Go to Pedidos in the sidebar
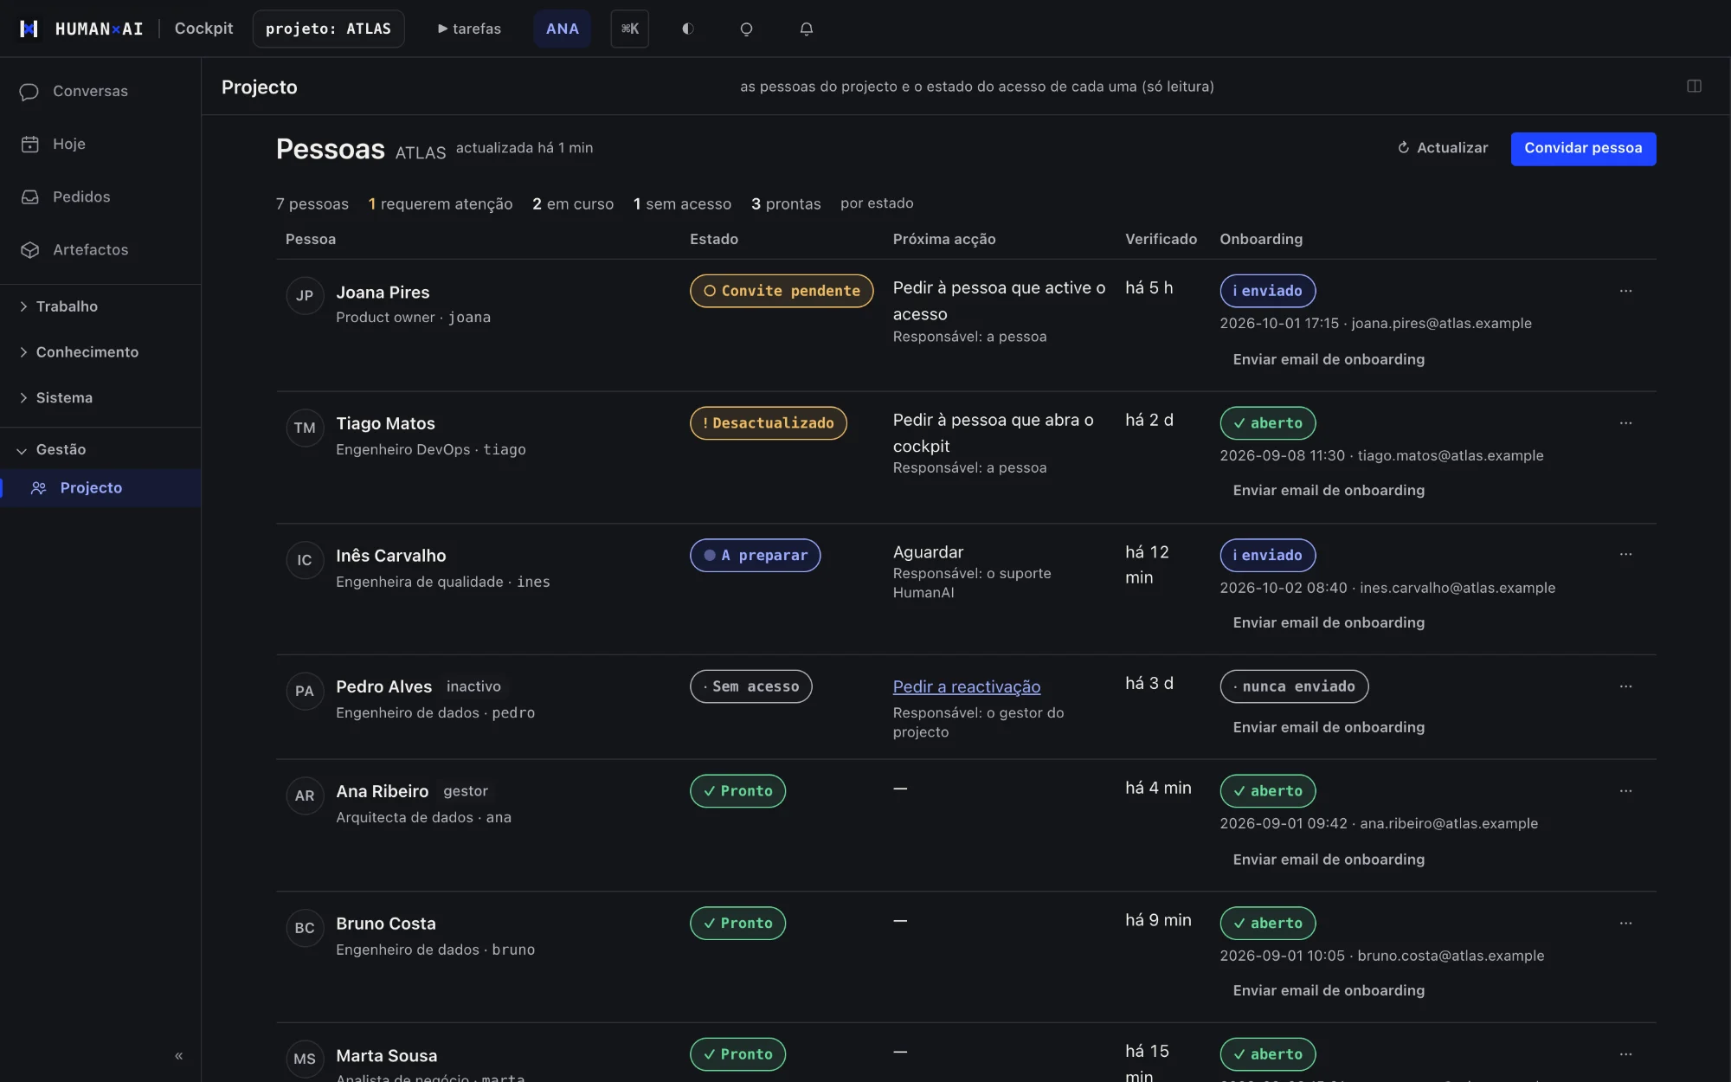Viewport: 1731px width, 1082px height. (100, 196)
